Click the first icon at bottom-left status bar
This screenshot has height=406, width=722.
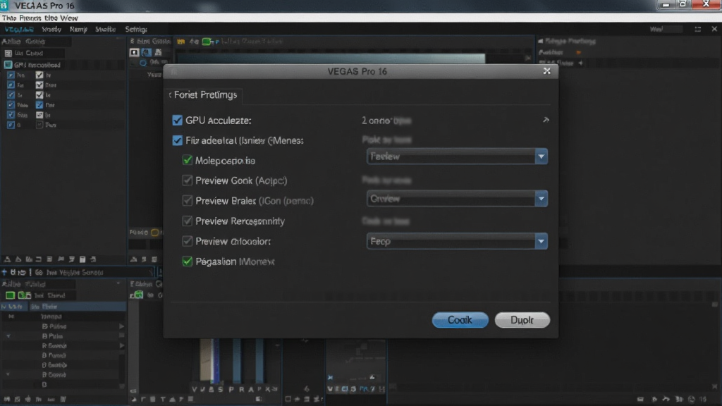tap(7, 399)
